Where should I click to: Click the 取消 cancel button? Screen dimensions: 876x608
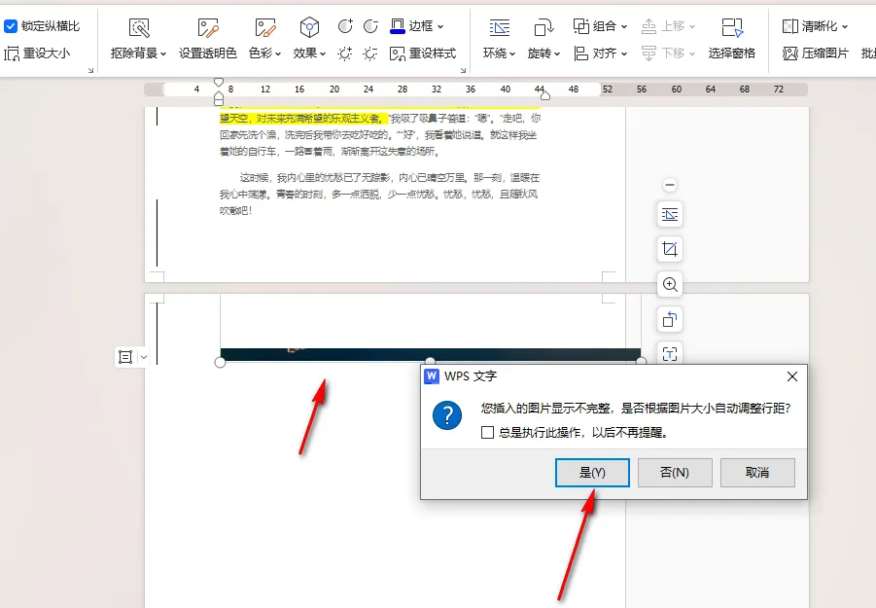pyautogui.click(x=757, y=473)
